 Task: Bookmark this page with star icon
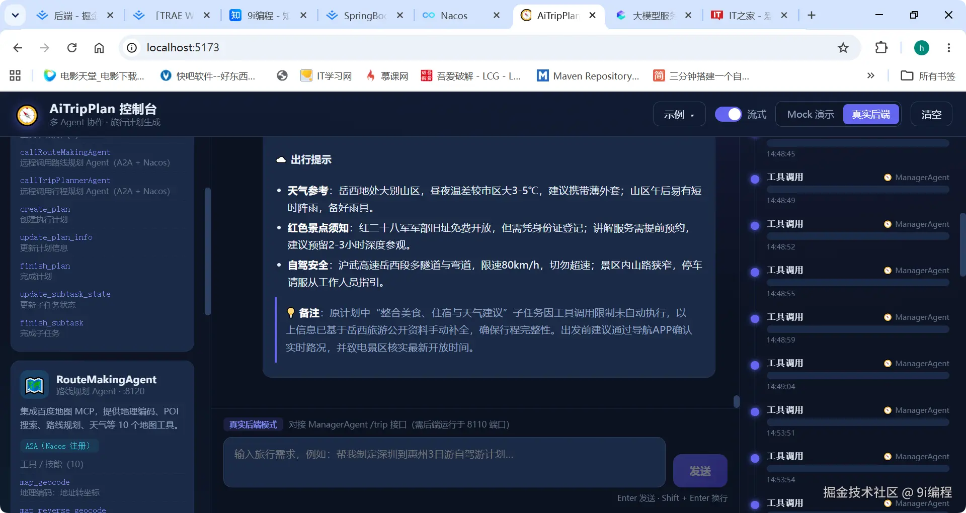pos(843,48)
